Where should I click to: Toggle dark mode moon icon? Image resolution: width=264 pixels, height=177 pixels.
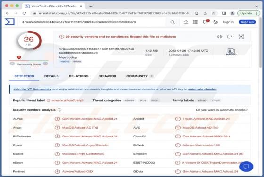click(x=215, y=22)
